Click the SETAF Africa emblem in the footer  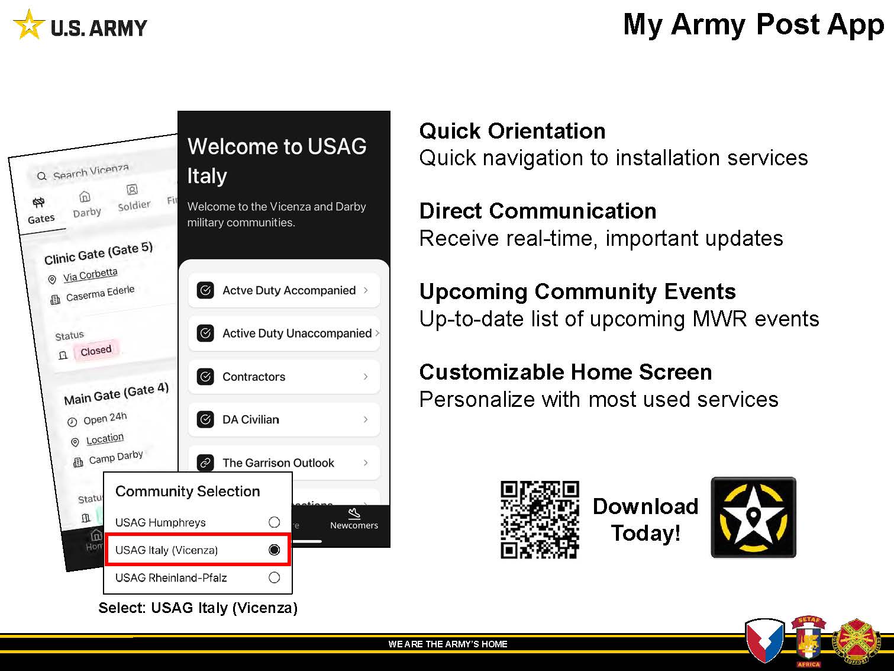point(808,641)
